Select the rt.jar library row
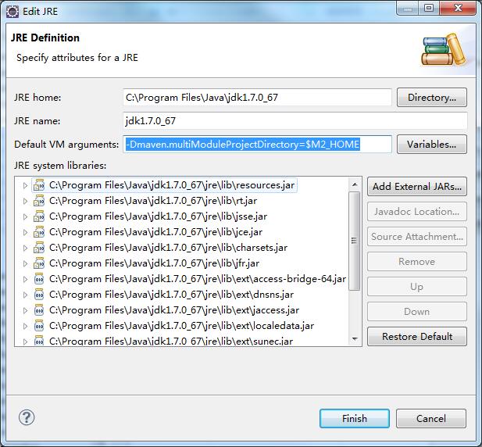Screen dimensions: 482x447 (153, 201)
